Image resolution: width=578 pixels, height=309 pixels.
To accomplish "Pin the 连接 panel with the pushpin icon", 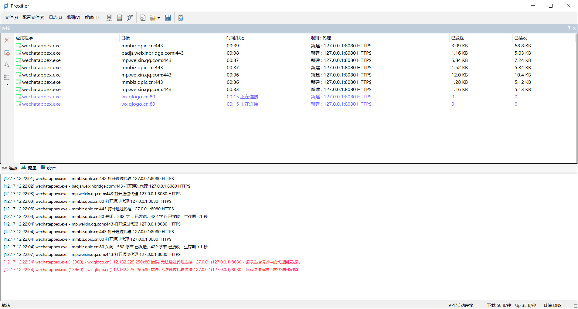I will 569,28.
